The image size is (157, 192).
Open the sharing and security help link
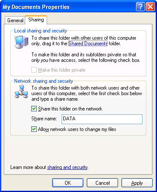67,167
